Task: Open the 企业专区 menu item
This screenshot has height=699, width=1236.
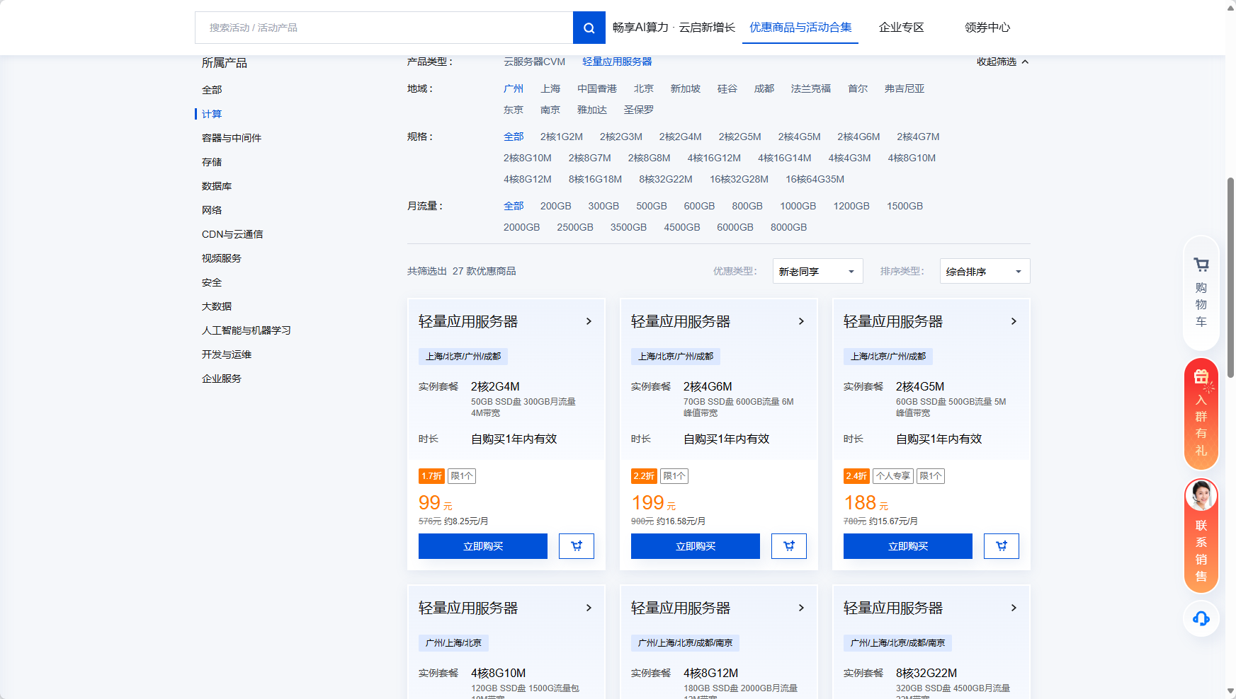Action: (901, 28)
